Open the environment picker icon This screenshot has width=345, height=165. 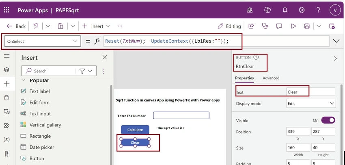tap(250, 10)
